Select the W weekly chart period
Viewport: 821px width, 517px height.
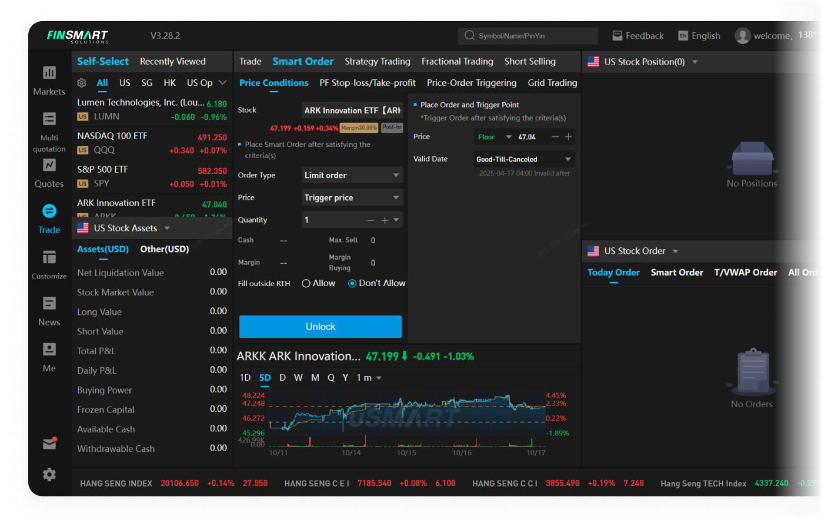click(x=298, y=378)
